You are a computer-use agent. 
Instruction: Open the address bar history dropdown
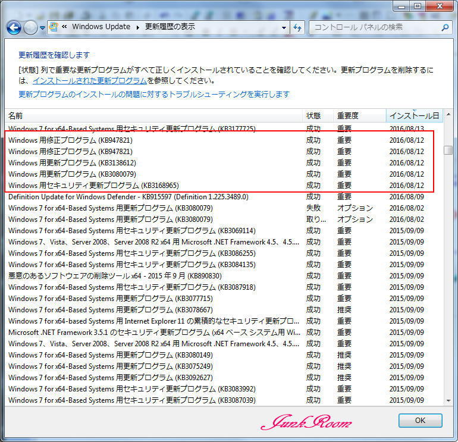click(x=284, y=28)
